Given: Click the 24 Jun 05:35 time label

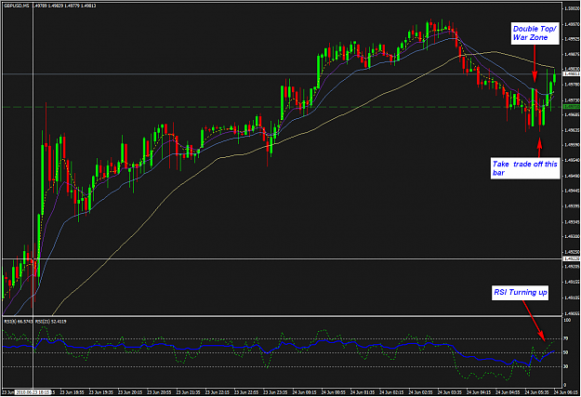Looking at the screenshot, I should pos(537,392).
